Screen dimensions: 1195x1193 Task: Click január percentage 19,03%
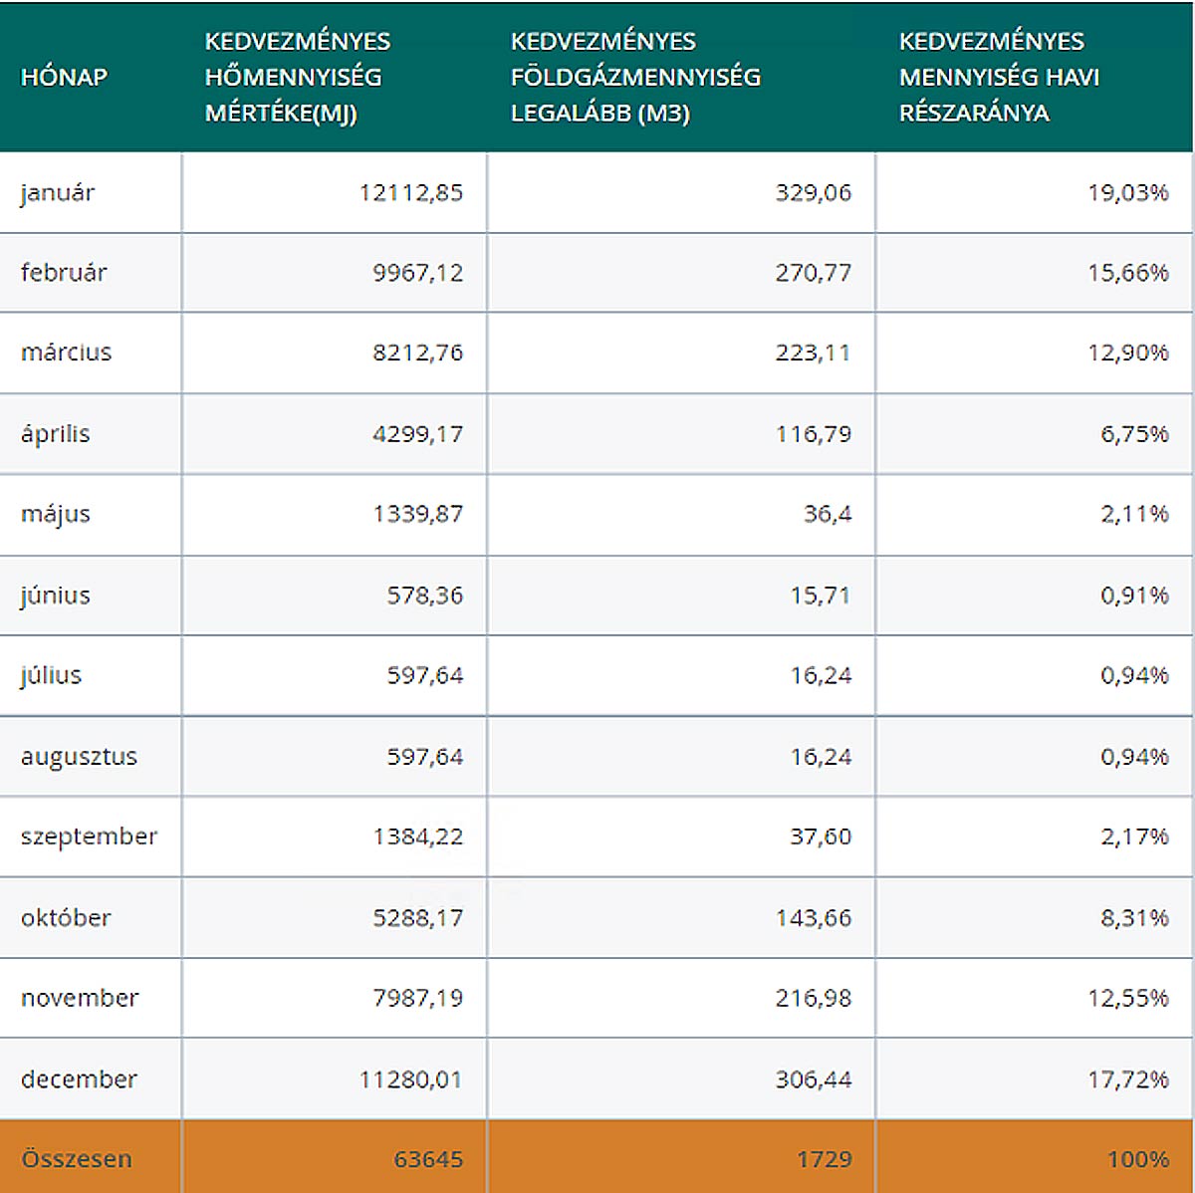pos(1127,192)
